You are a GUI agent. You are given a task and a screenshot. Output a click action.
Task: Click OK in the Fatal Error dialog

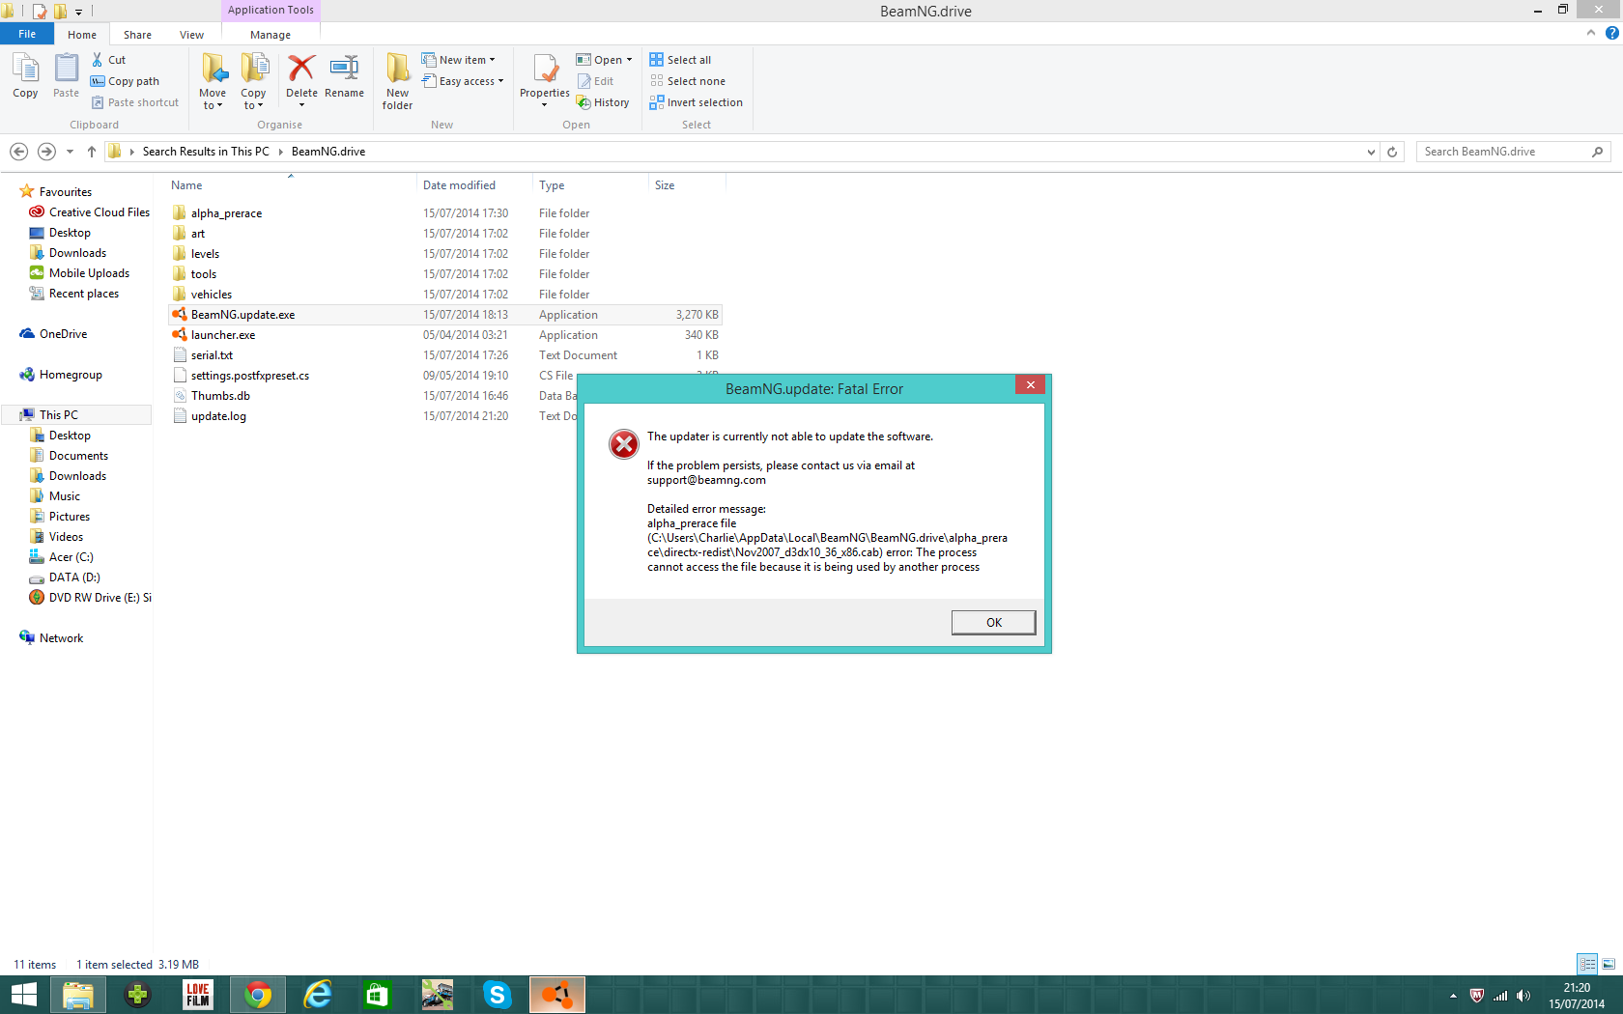click(993, 622)
